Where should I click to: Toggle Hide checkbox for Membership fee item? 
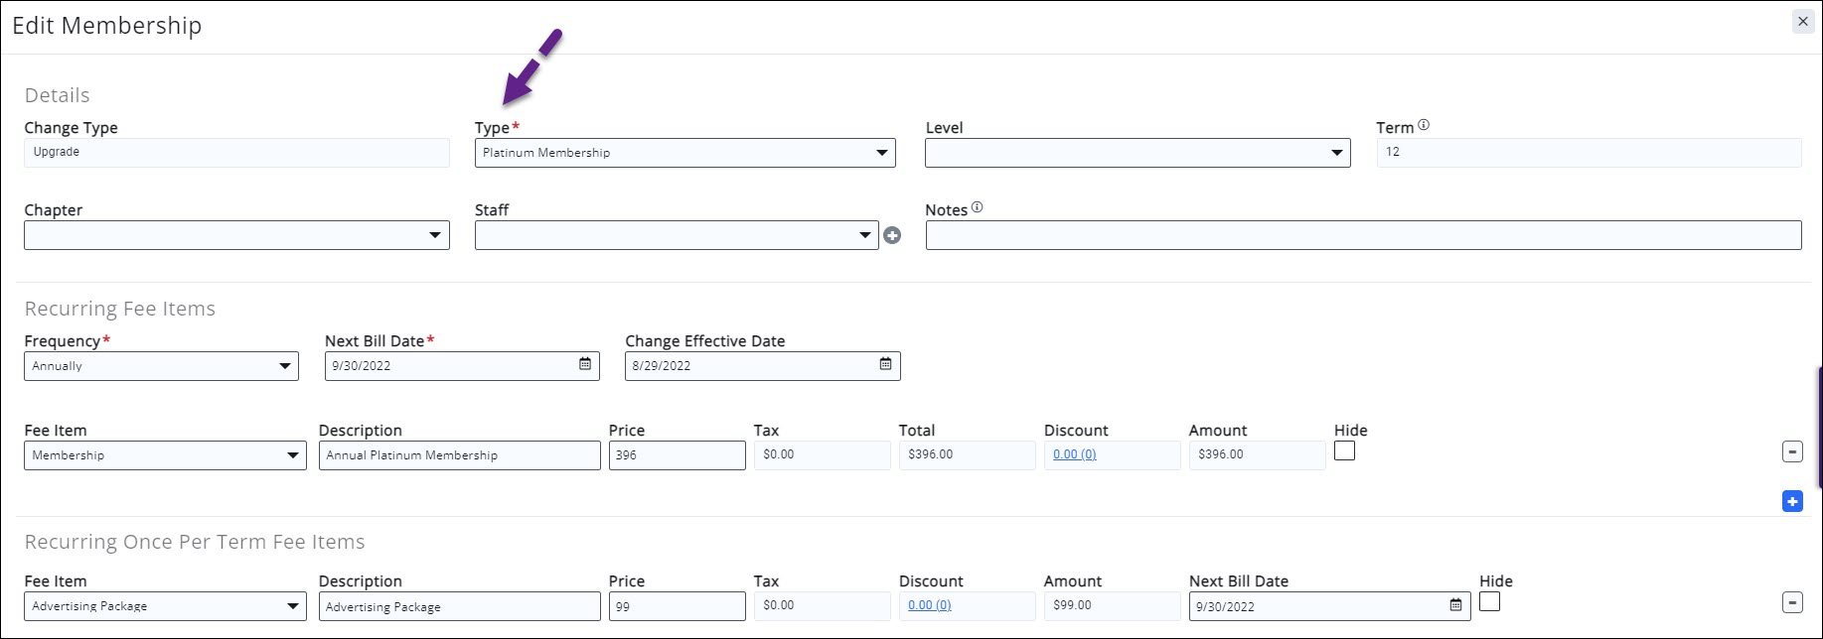click(1344, 451)
